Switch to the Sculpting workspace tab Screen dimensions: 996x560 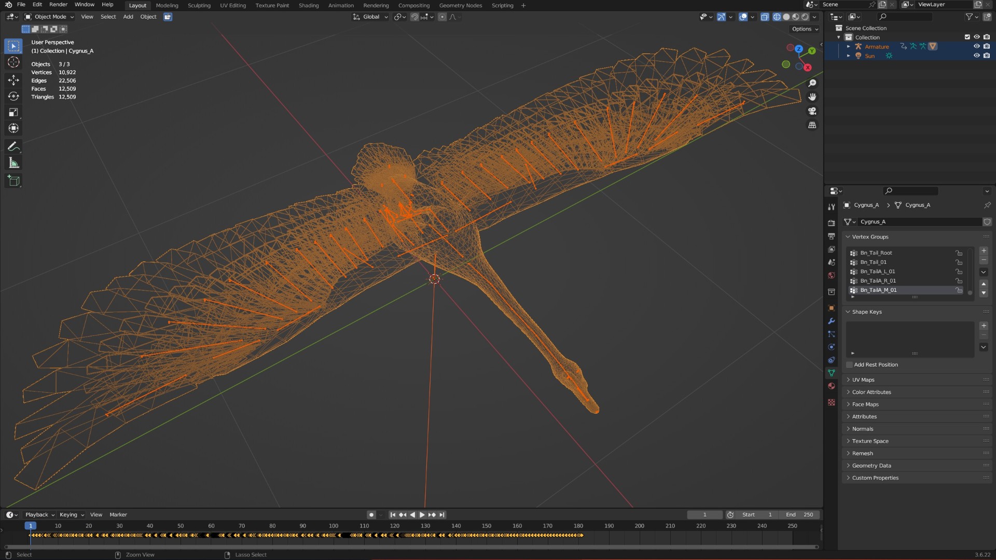[199, 5]
